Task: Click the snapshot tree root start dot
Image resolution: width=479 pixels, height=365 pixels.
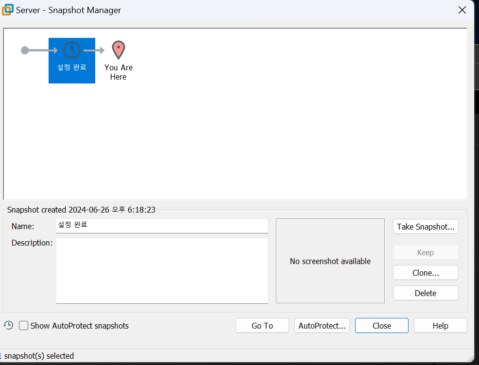Action: pos(25,50)
